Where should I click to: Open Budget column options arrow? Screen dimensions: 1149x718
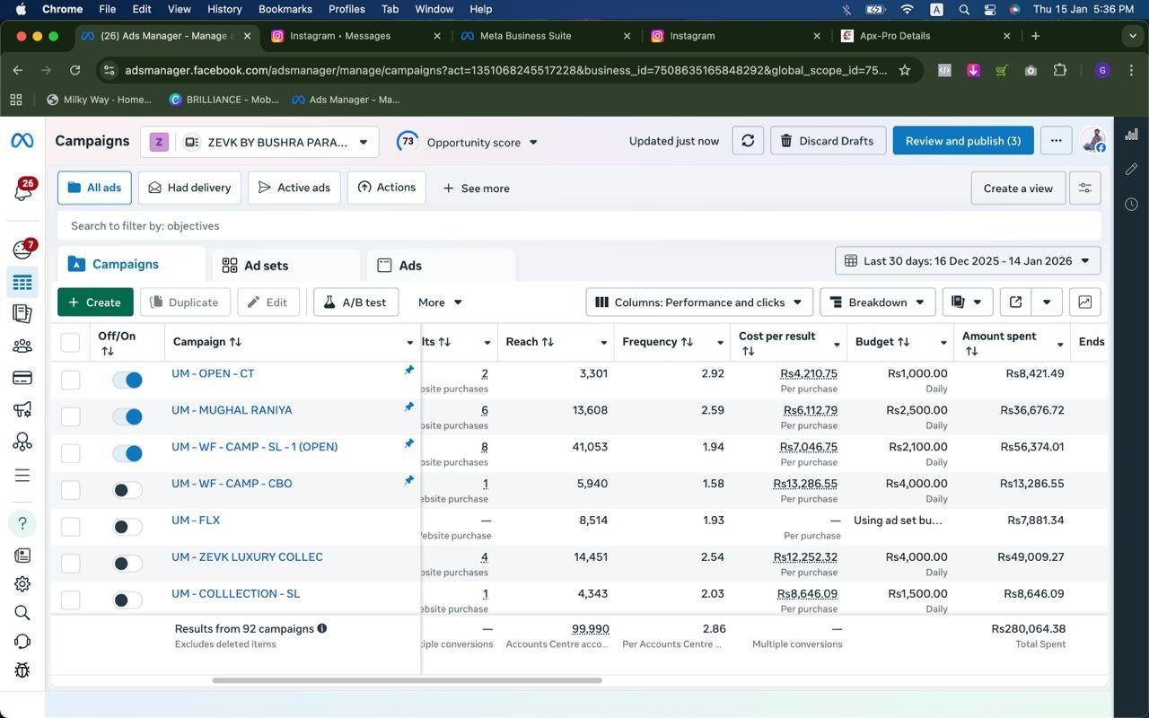[943, 343]
